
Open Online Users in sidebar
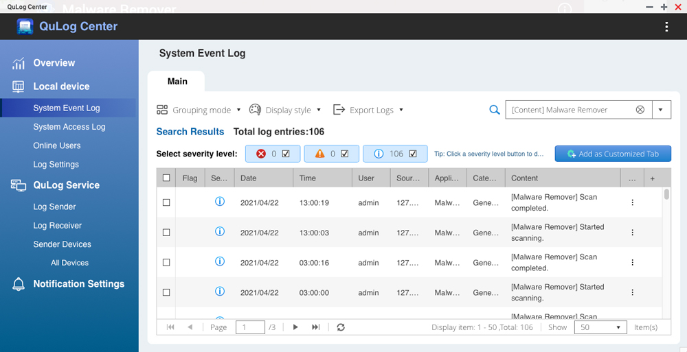(x=57, y=145)
